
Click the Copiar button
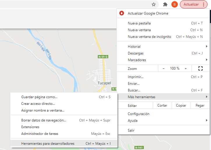181,105
